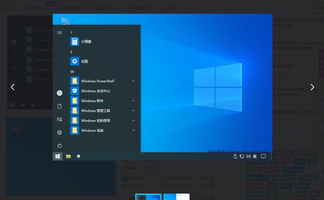Click the Photoshop tag on the page
This screenshot has width=324, height=200.
[x=257, y=162]
